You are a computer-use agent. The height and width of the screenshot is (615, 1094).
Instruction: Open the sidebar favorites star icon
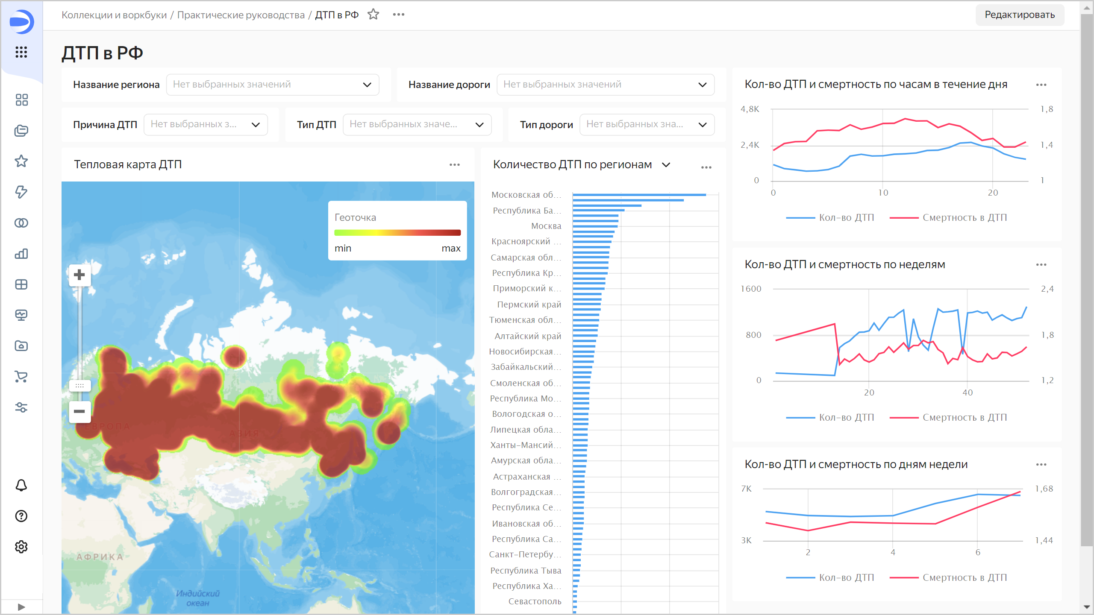click(x=21, y=161)
